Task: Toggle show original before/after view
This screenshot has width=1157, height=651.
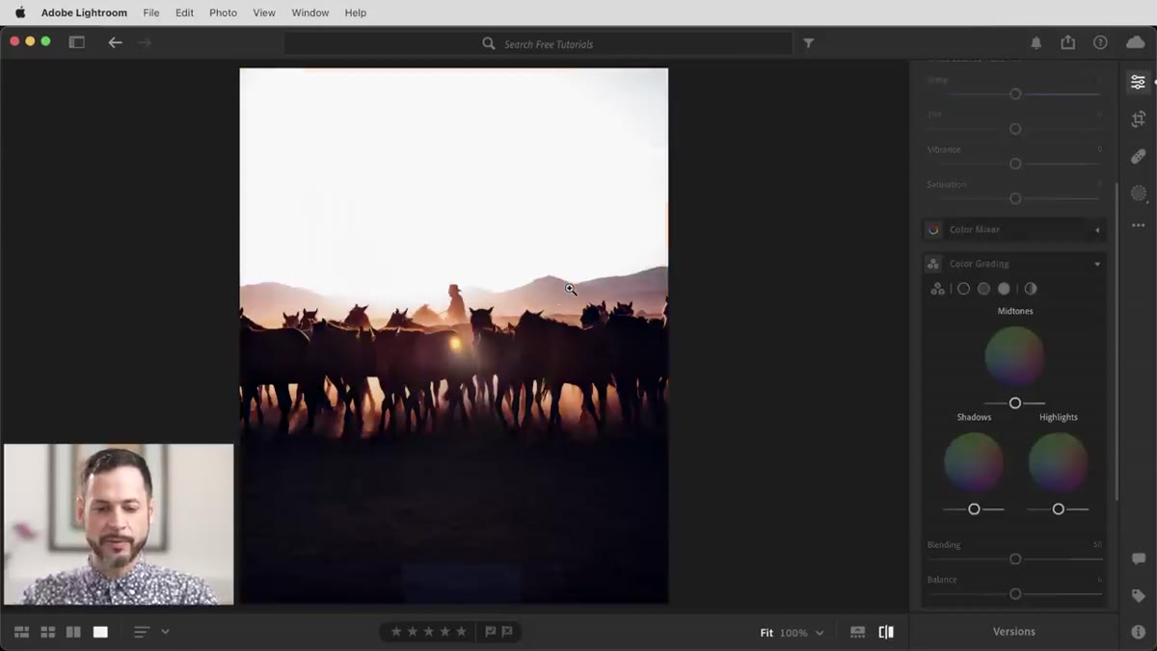Action: [x=886, y=632]
